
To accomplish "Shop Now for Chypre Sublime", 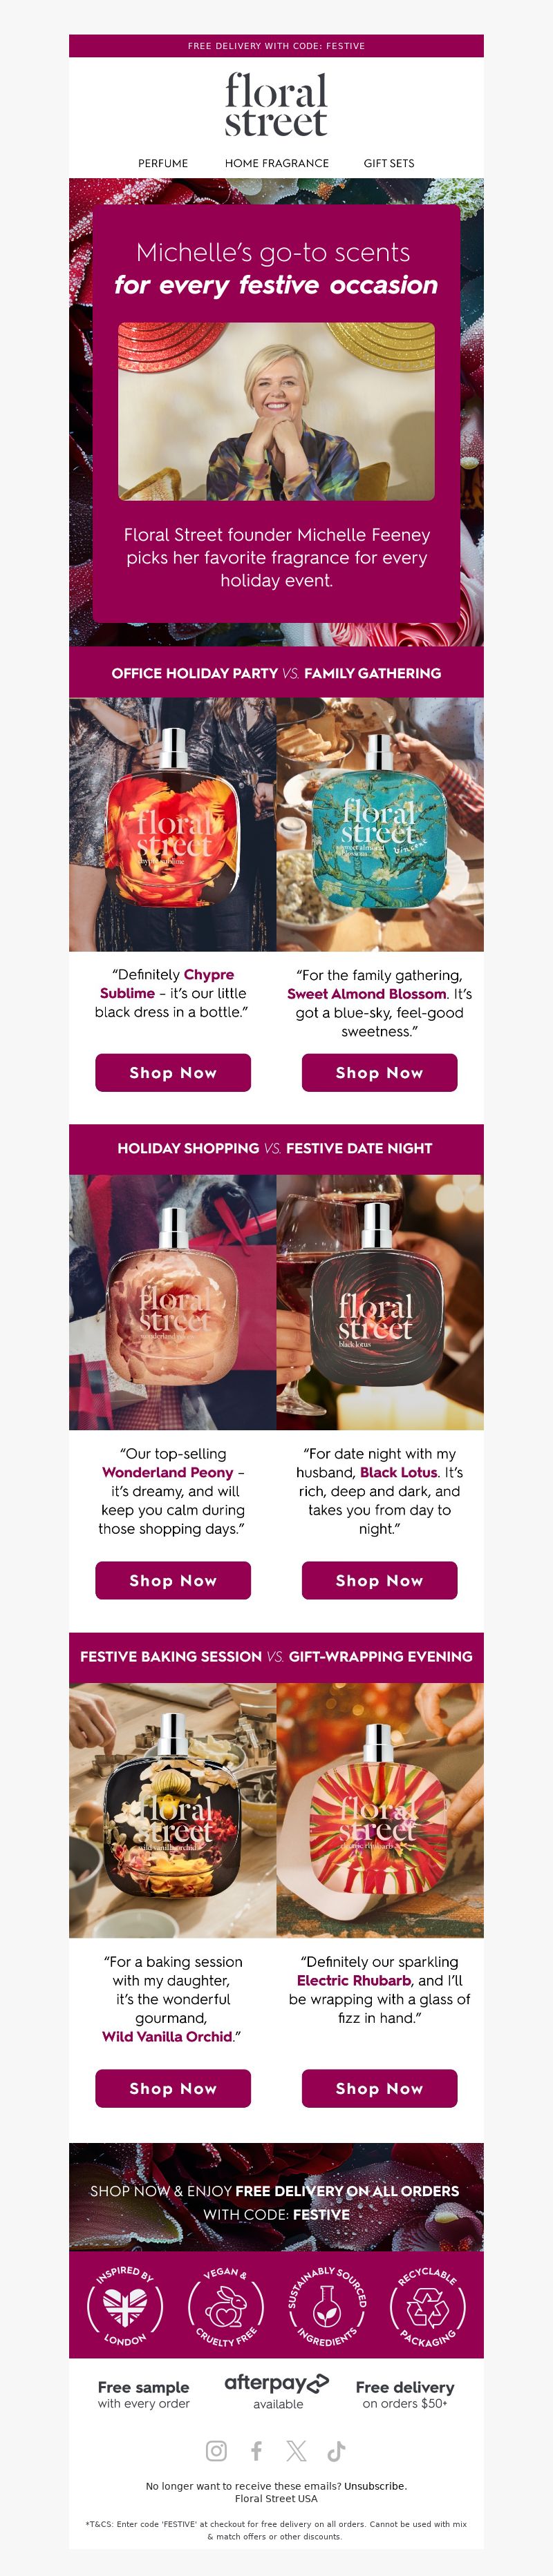I will pos(174,1072).
